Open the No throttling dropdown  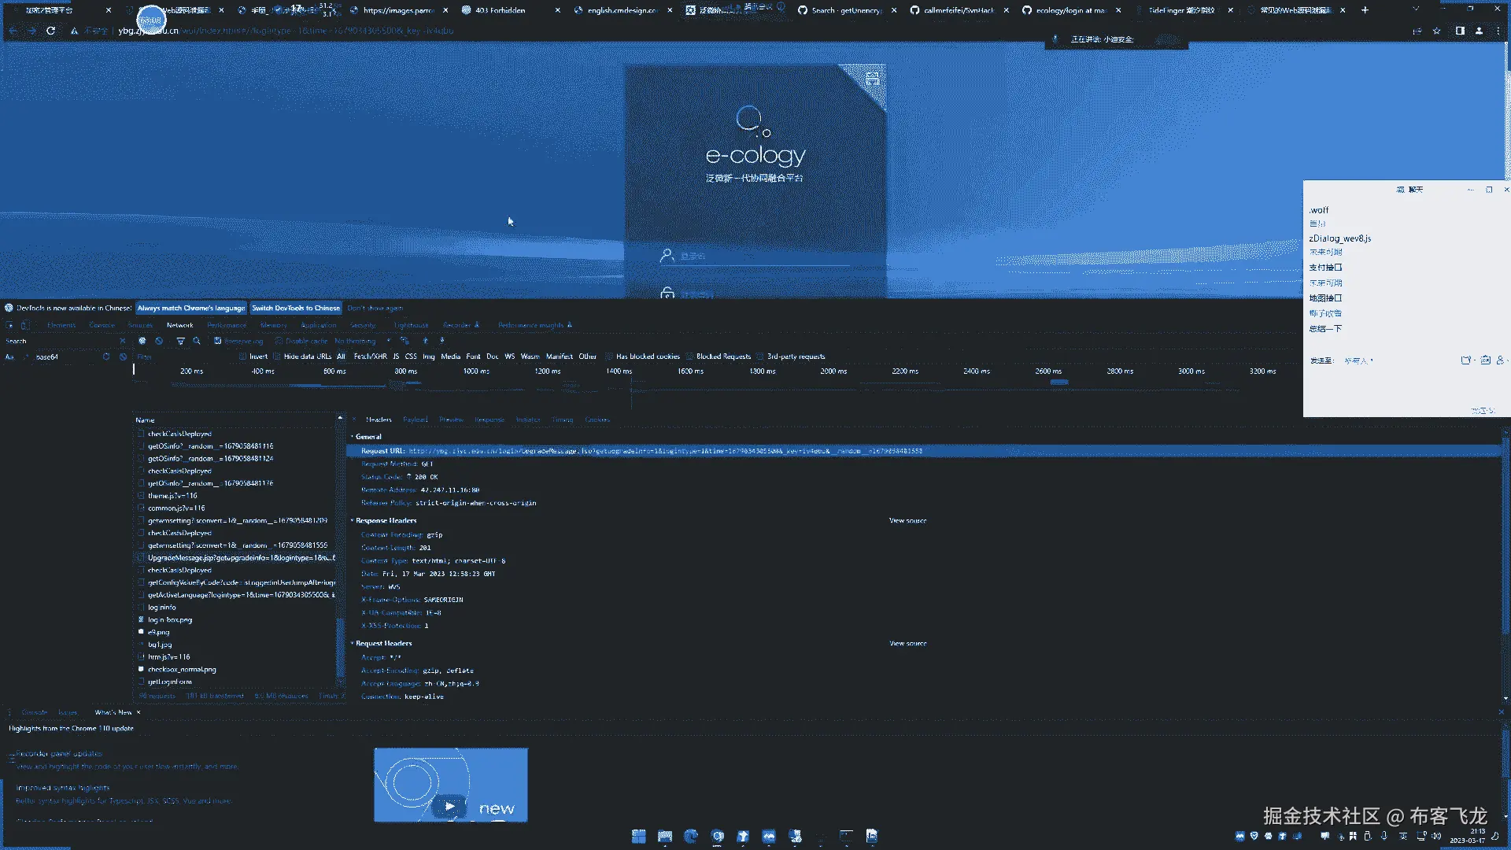click(360, 341)
